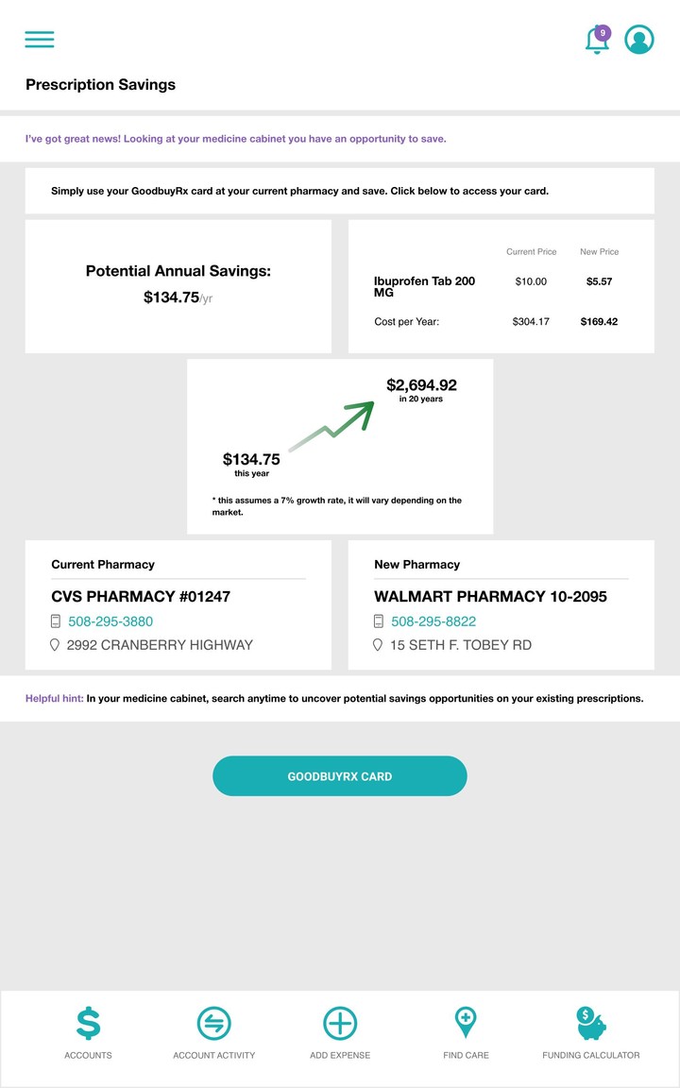Click the phone icon beside Walmart number

click(379, 621)
